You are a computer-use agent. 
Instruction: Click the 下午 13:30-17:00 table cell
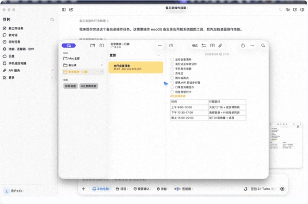(189, 113)
